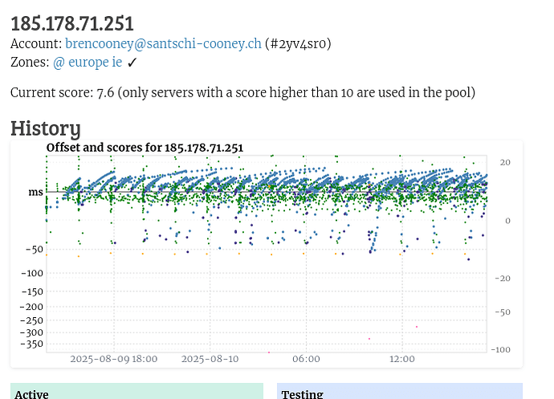Click the '2025-08-09 18:00' x-axis label

[114, 359]
